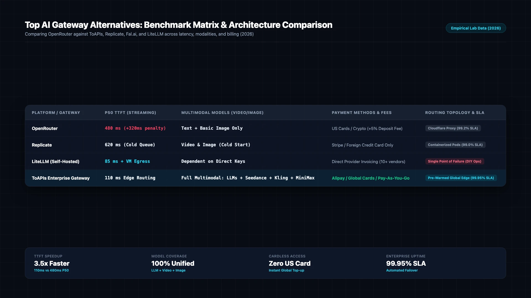
Task: Click the Routing Topology & SLA column header
Action: pos(455,113)
